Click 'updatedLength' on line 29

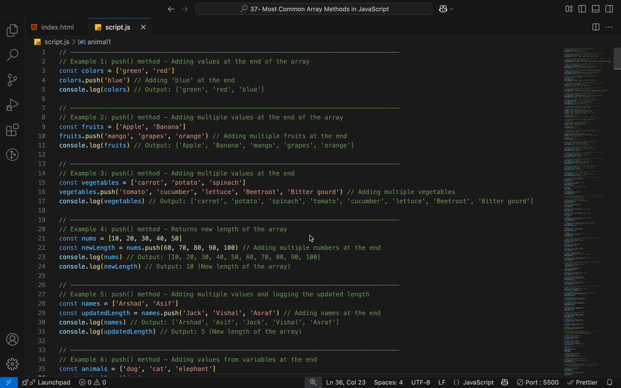click(106, 313)
